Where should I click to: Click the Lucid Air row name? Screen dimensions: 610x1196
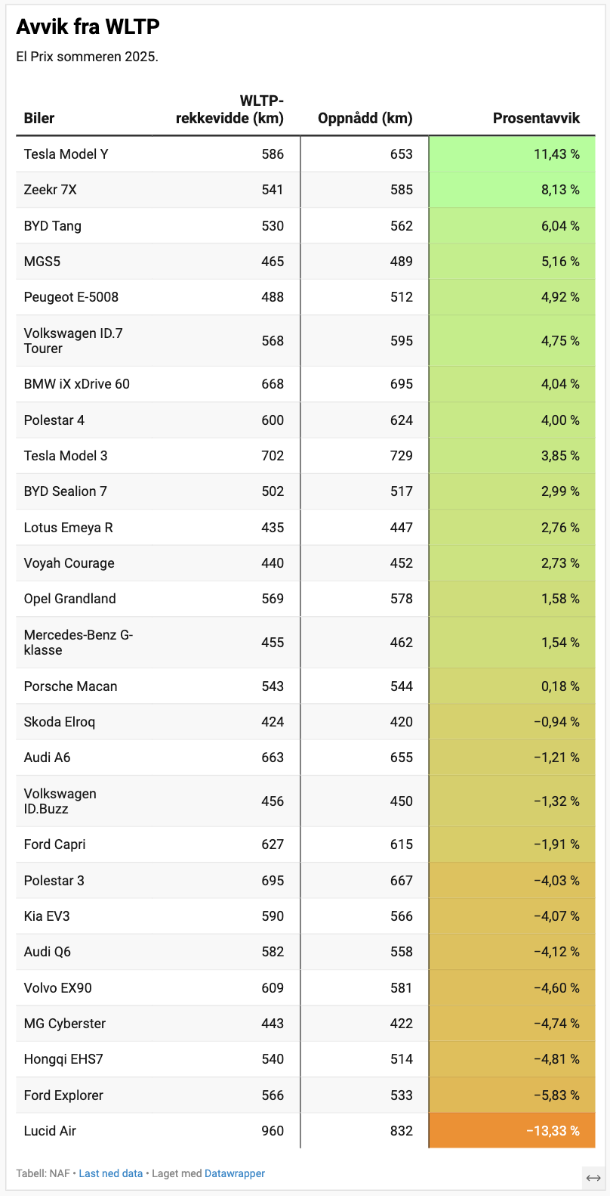[x=50, y=1131]
